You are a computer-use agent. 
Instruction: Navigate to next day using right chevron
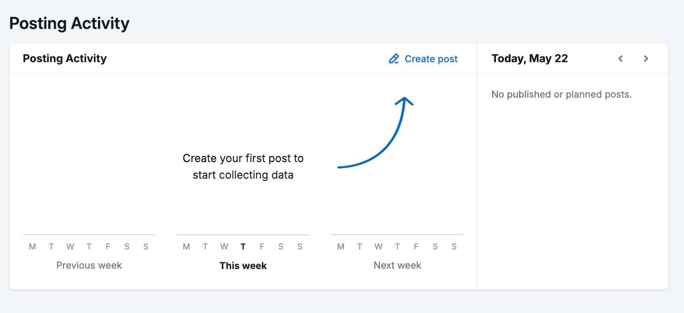(646, 59)
